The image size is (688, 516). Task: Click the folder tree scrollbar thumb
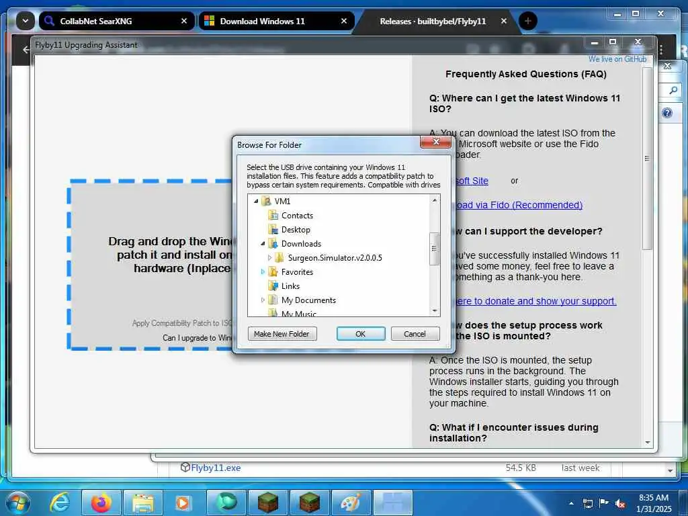(x=435, y=249)
